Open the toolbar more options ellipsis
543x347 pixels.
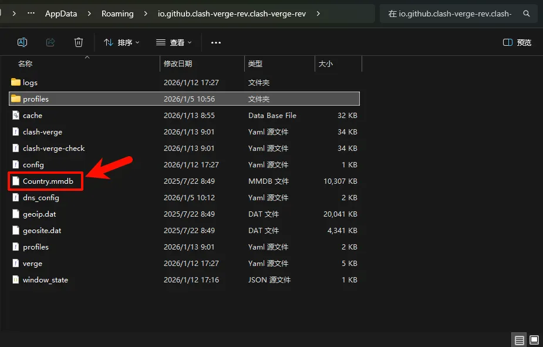pos(216,43)
